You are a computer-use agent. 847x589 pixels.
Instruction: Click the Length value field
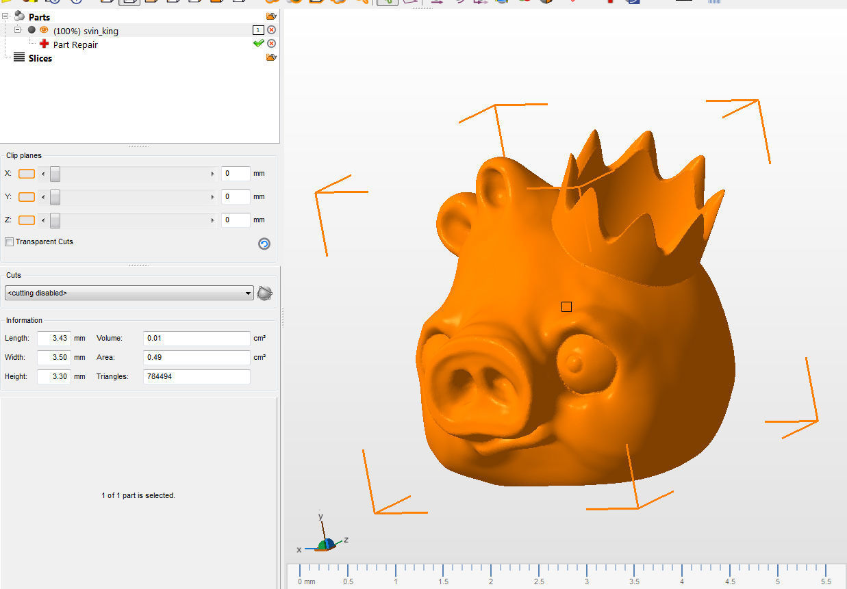(x=54, y=338)
